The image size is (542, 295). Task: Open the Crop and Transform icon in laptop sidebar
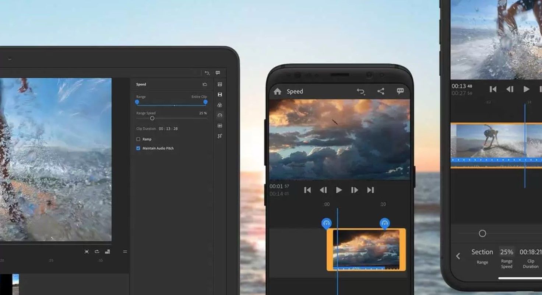(x=220, y=136)
